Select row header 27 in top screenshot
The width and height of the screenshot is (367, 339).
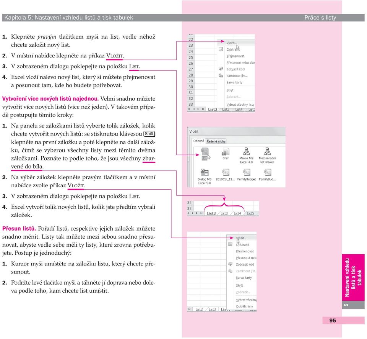click(x=191, y=69)
